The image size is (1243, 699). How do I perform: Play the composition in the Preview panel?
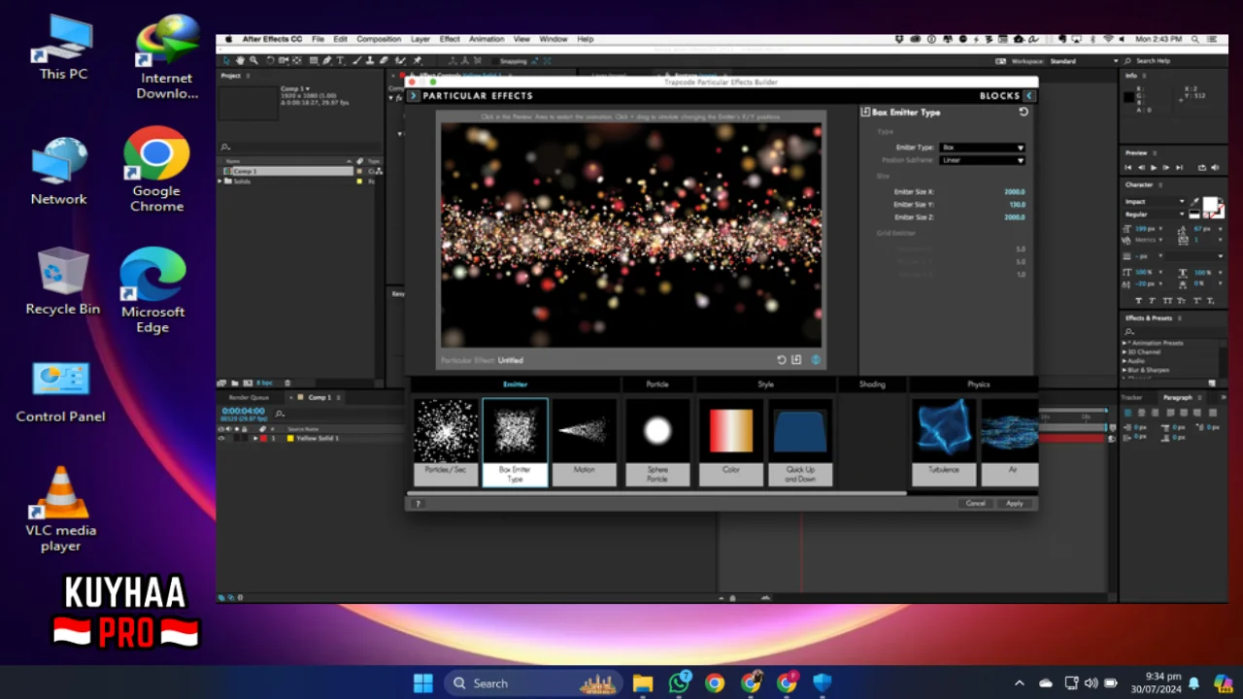pyautogui.click(x=1154, y=168)
